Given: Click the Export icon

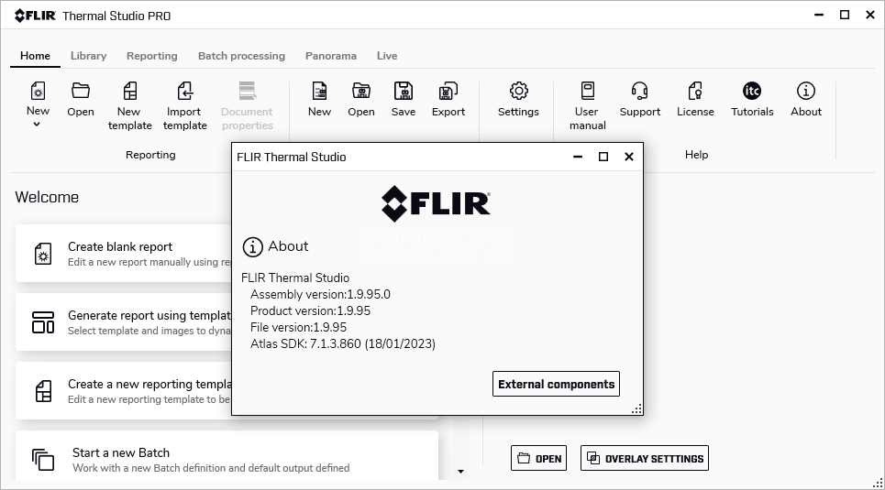Looking at the screenshot, I should (x=448, y=91).
